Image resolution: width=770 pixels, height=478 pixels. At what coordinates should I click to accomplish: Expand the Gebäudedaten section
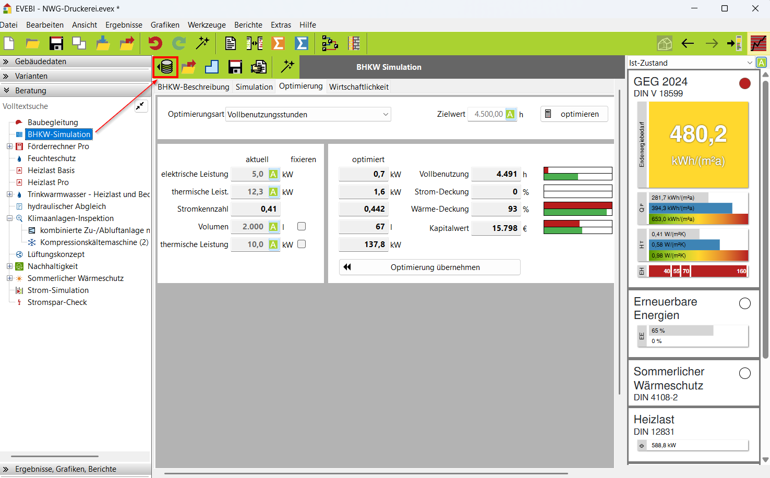(41, 62)
